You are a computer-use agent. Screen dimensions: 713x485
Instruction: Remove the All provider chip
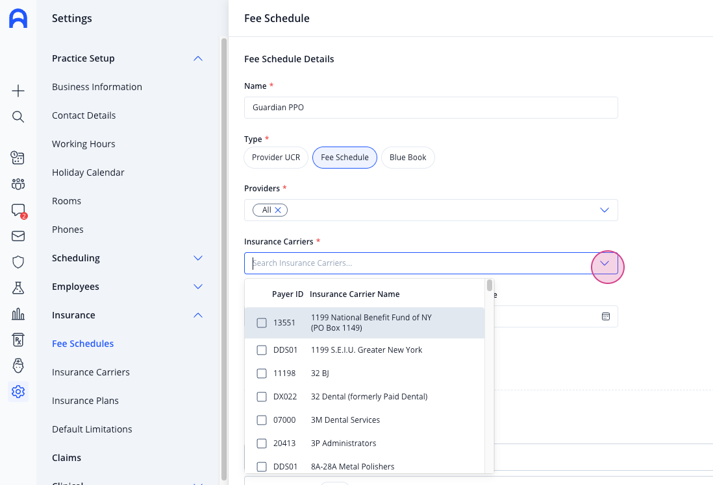click(278, 210)
